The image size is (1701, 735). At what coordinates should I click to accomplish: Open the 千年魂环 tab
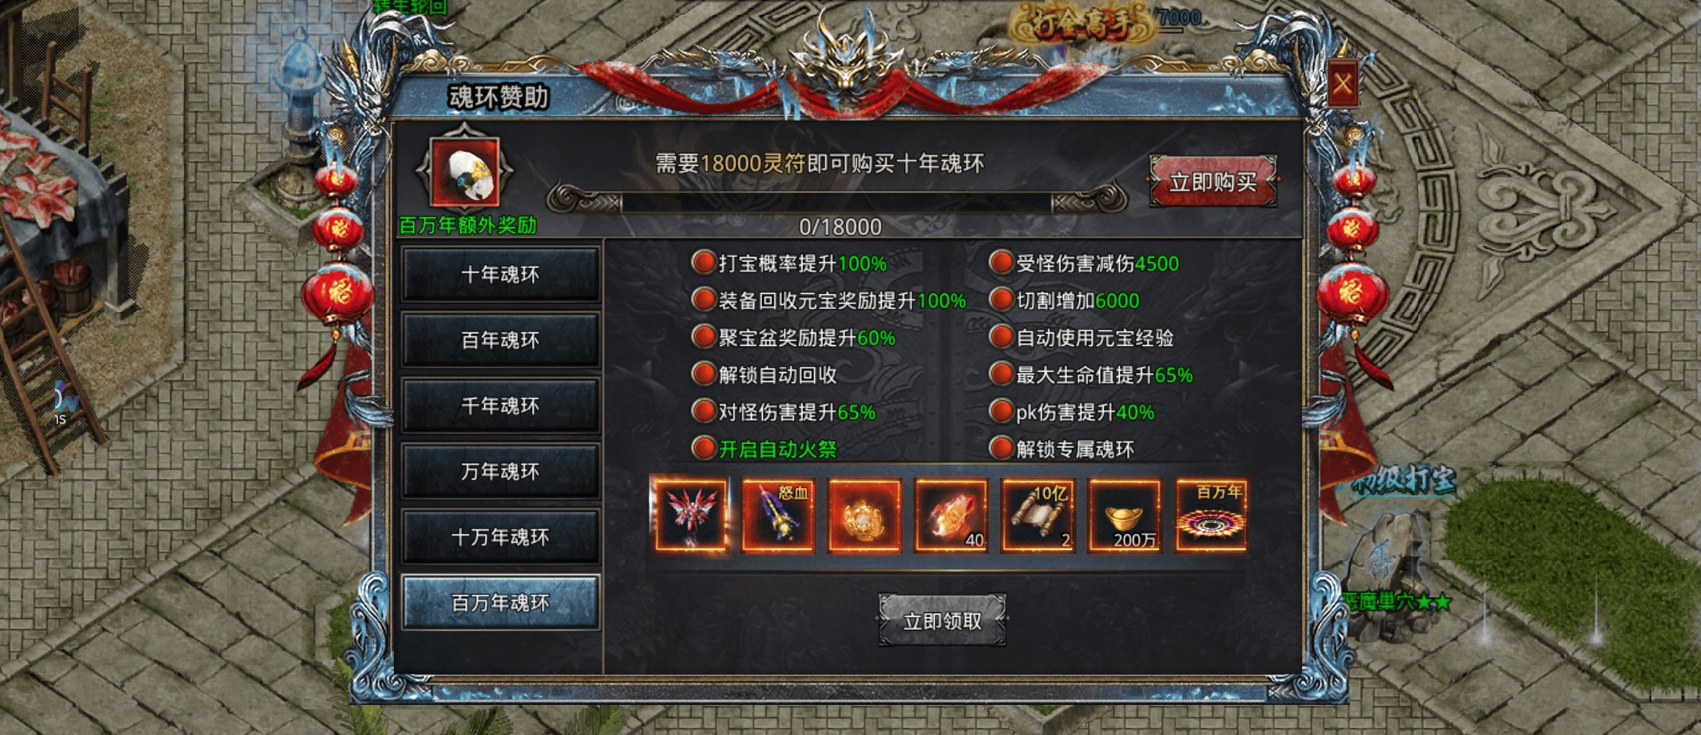500,405
